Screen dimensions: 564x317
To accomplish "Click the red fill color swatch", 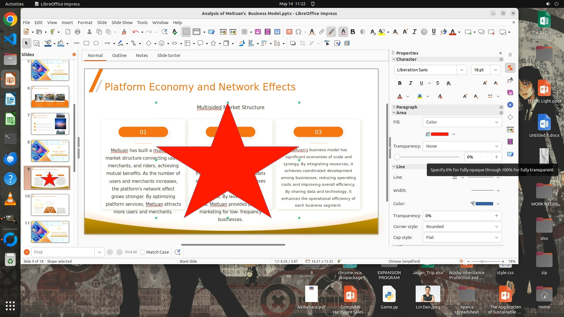I will [439, 134].
